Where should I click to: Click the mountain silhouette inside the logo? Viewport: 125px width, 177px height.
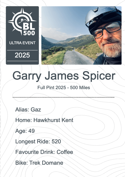pos(24,21)
